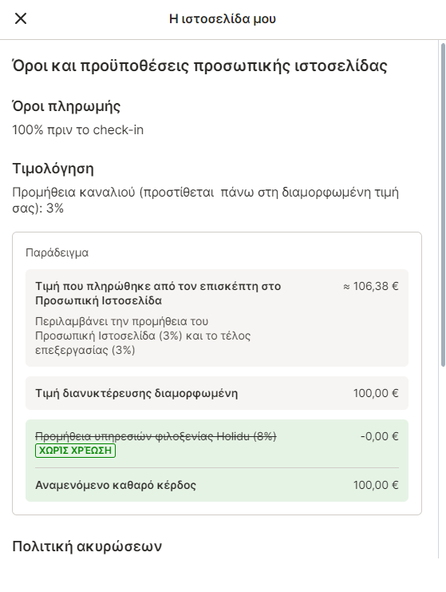Screen dimensions: 446x592
Task: Click the Τιμολόγηση section heading
Action: pos(53,169)
